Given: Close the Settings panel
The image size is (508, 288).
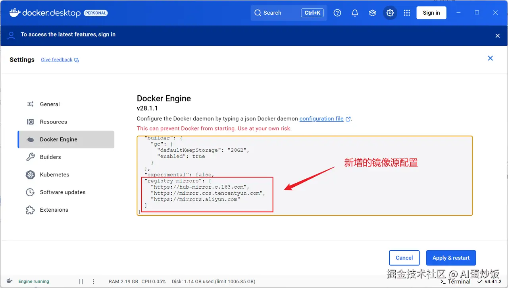Looking at the screenshot, I should (491, 58).
